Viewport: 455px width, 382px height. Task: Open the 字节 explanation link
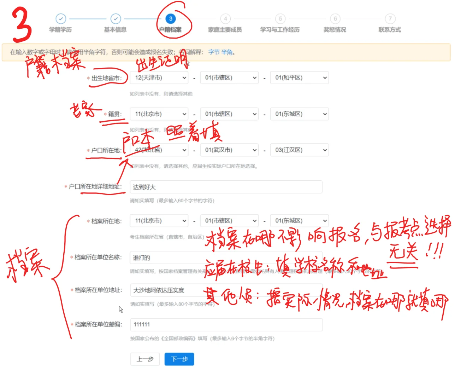(x=214, y=52)
